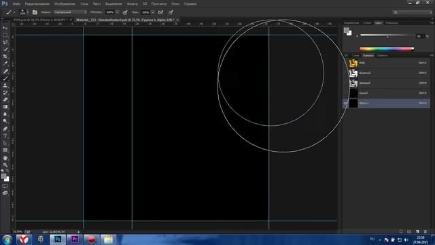The height and width of the screenshot is (245, 435).
Task: Select the Pen tool
Action: pyautogui.click(x=5, y=129)
